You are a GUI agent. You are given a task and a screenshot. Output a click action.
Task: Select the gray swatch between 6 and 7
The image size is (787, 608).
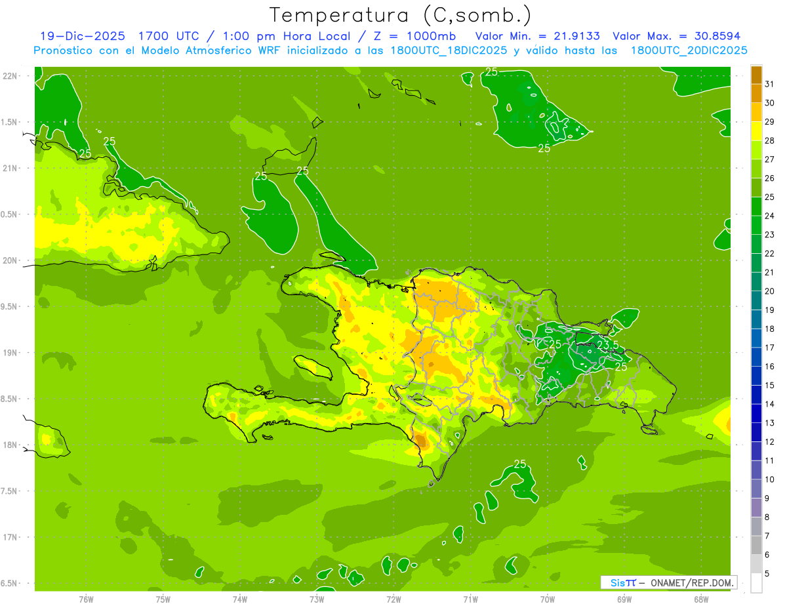click(x=756, y=545)
